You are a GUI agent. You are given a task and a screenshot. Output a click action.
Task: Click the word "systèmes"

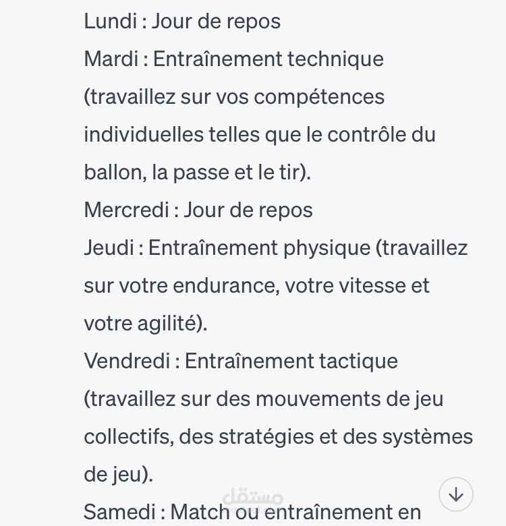pos(428,437)
